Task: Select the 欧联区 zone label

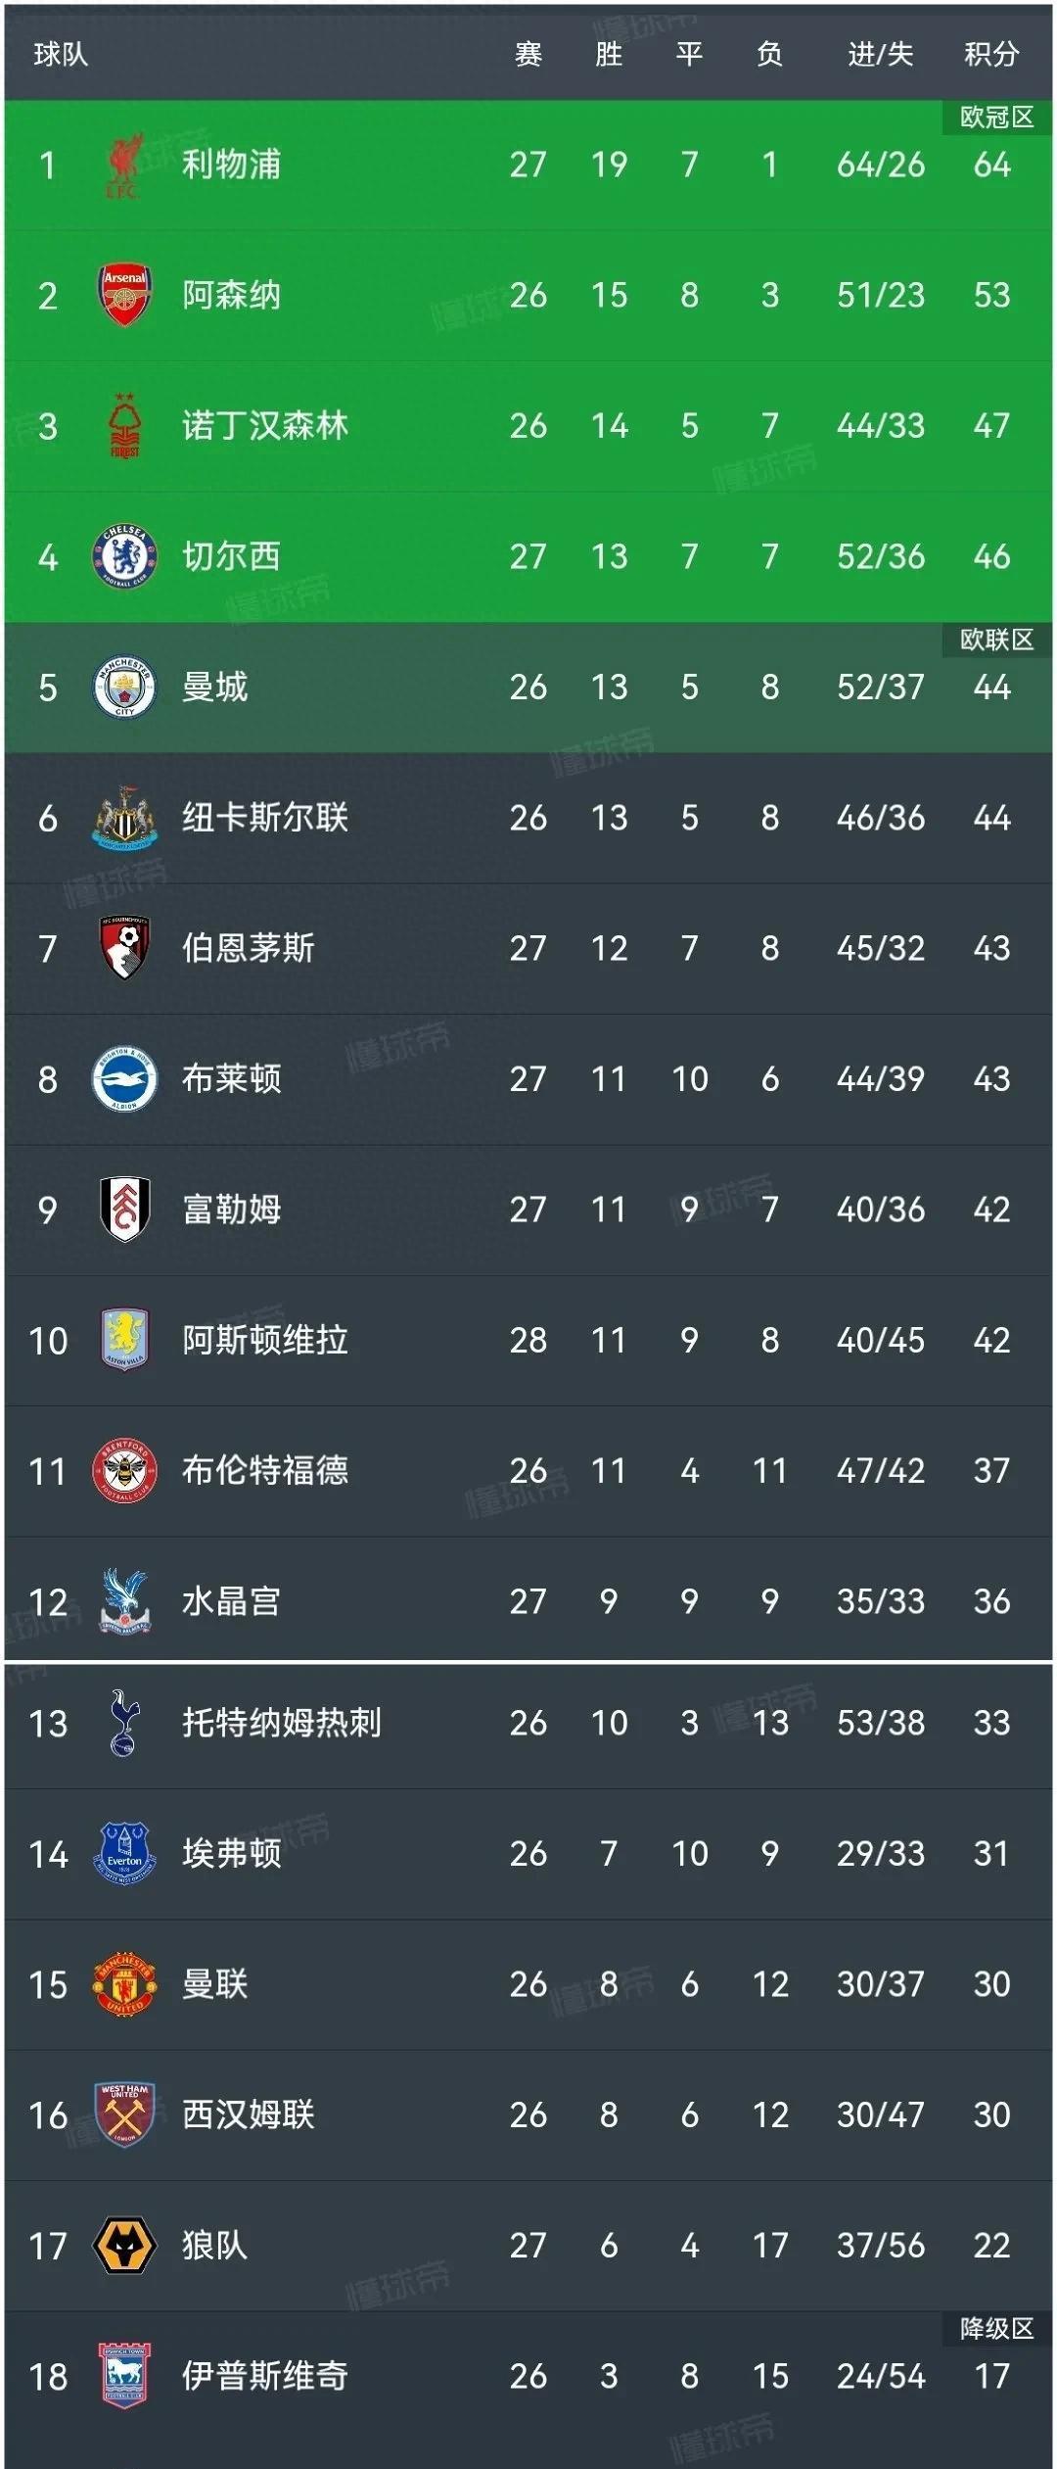Action: click(x=996, y=640)
